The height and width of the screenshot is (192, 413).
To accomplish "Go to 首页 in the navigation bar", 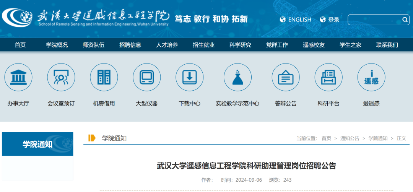I will click(20, 45).
